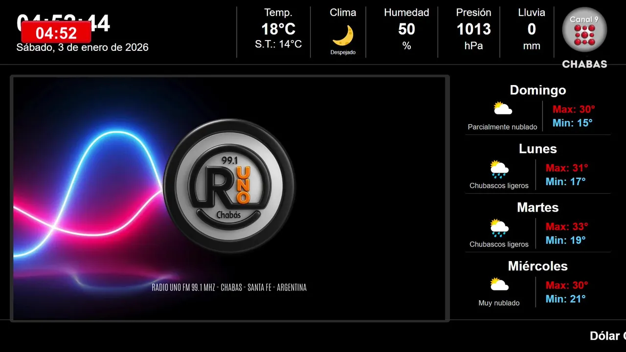The height and width of the screenshot is (352, 626).
Task: Click the hPa unit label
Action: click(x=473, y=46)
